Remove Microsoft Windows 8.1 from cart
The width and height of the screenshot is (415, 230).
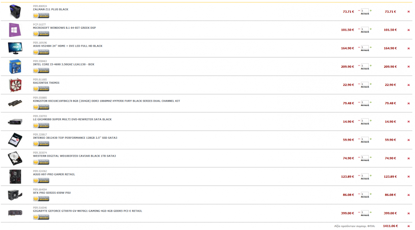pyautogui.click(x=408, y=30)
